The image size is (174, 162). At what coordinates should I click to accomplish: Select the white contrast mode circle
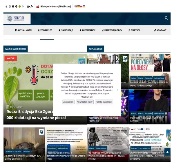(x=10, y=6)
